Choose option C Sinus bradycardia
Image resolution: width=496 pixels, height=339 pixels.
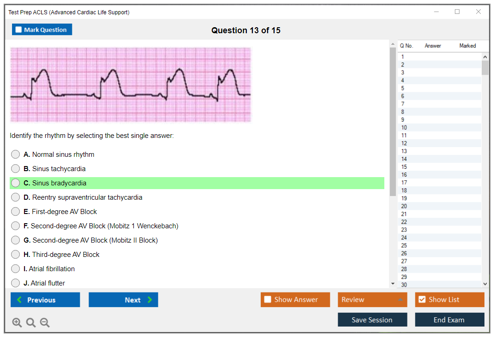tap(16, 183)
